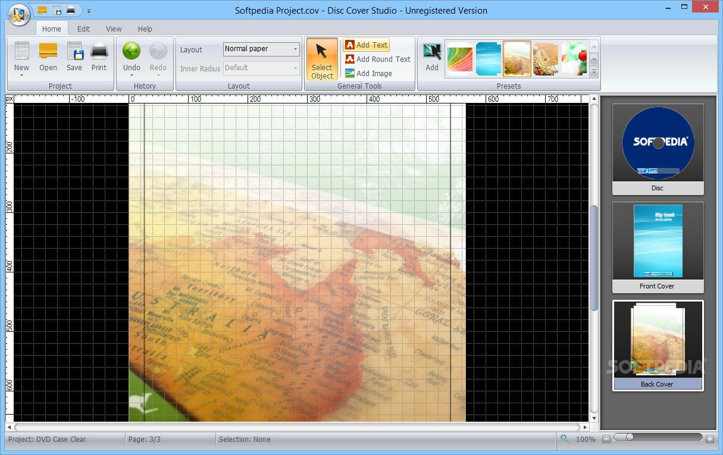Click the Open icon in the quick access bar

pyautogui.click(x=42, y=10)
